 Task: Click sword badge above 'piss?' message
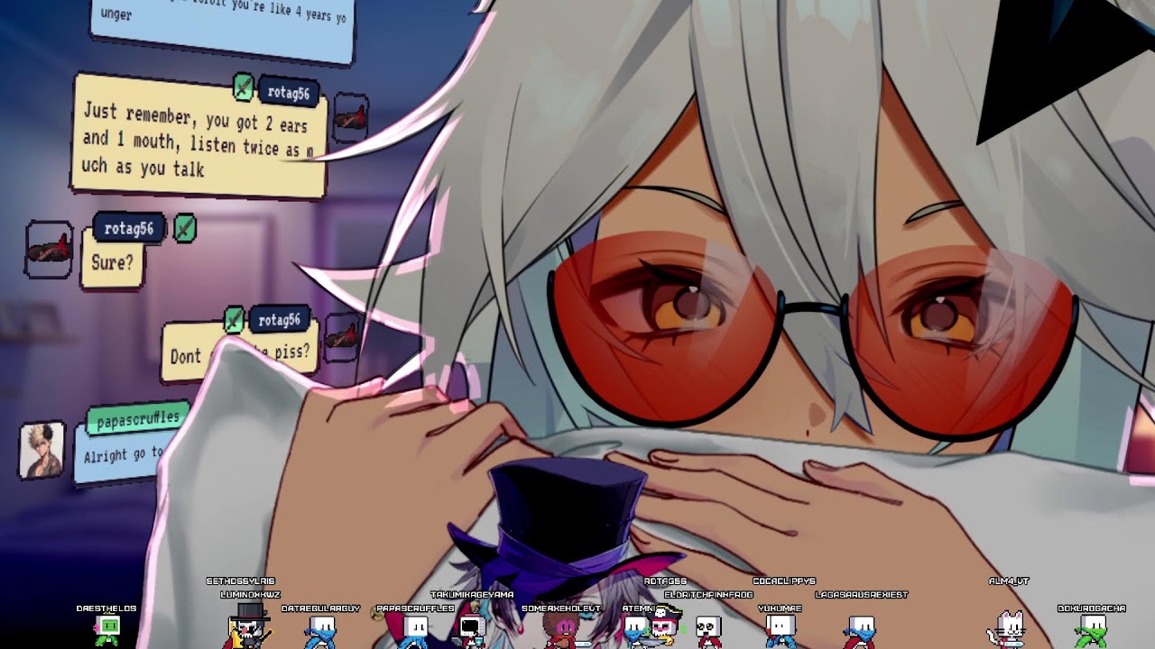[235, 319]
